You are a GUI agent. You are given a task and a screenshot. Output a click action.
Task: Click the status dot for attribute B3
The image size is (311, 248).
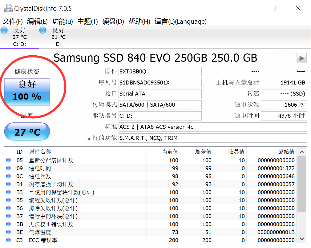8,192
